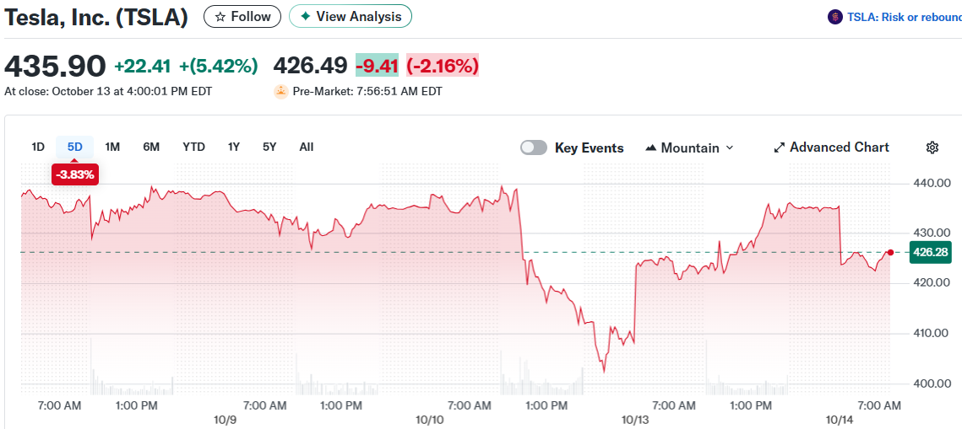
Task: Choose the All time range
Action: click(x=306, y=147)
